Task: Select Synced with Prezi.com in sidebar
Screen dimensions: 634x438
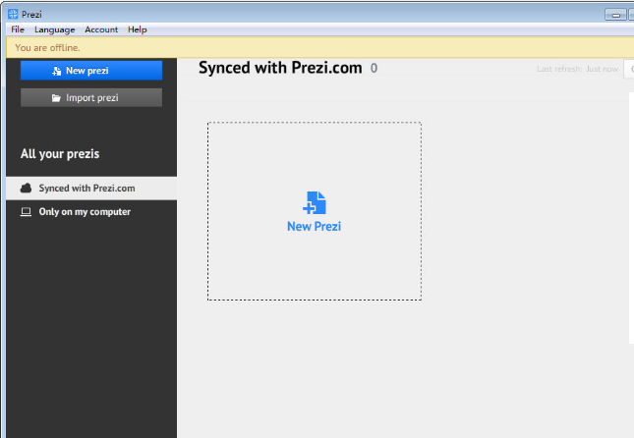Action: click(x=91, y=189)
